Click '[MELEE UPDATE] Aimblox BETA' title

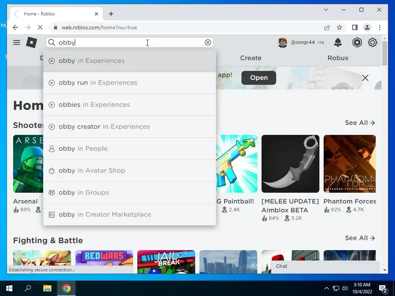pyautogui.click(x=290, y=206)
